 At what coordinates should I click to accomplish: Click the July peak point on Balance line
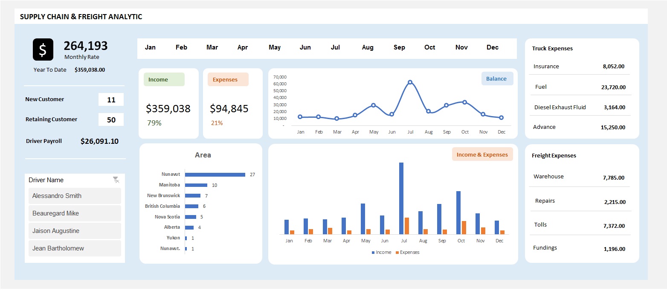[x=410, y=82]
